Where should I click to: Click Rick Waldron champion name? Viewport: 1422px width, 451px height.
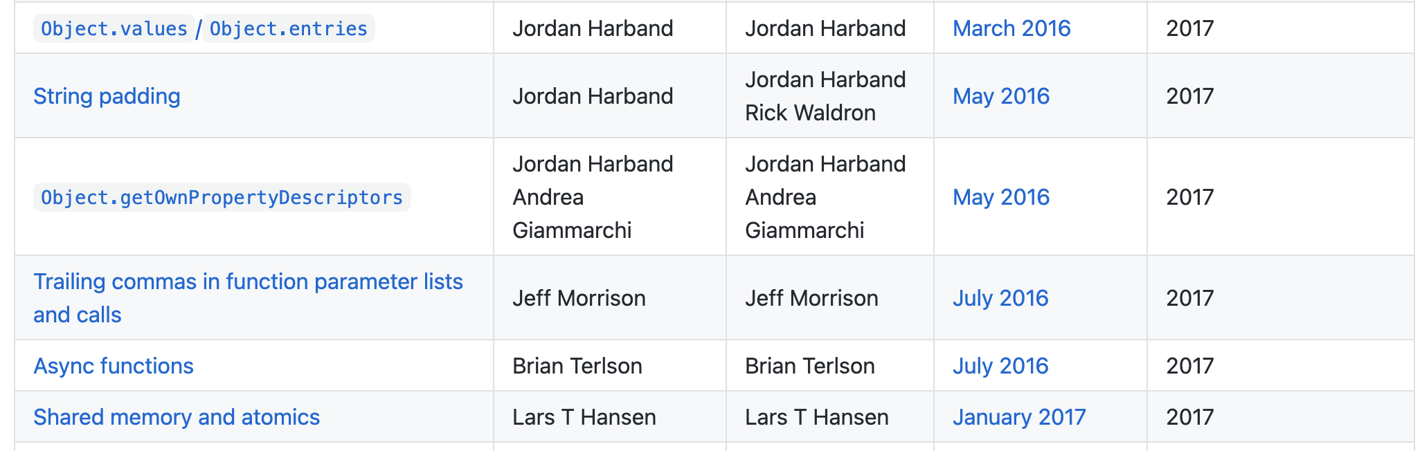tap(810, 113)
